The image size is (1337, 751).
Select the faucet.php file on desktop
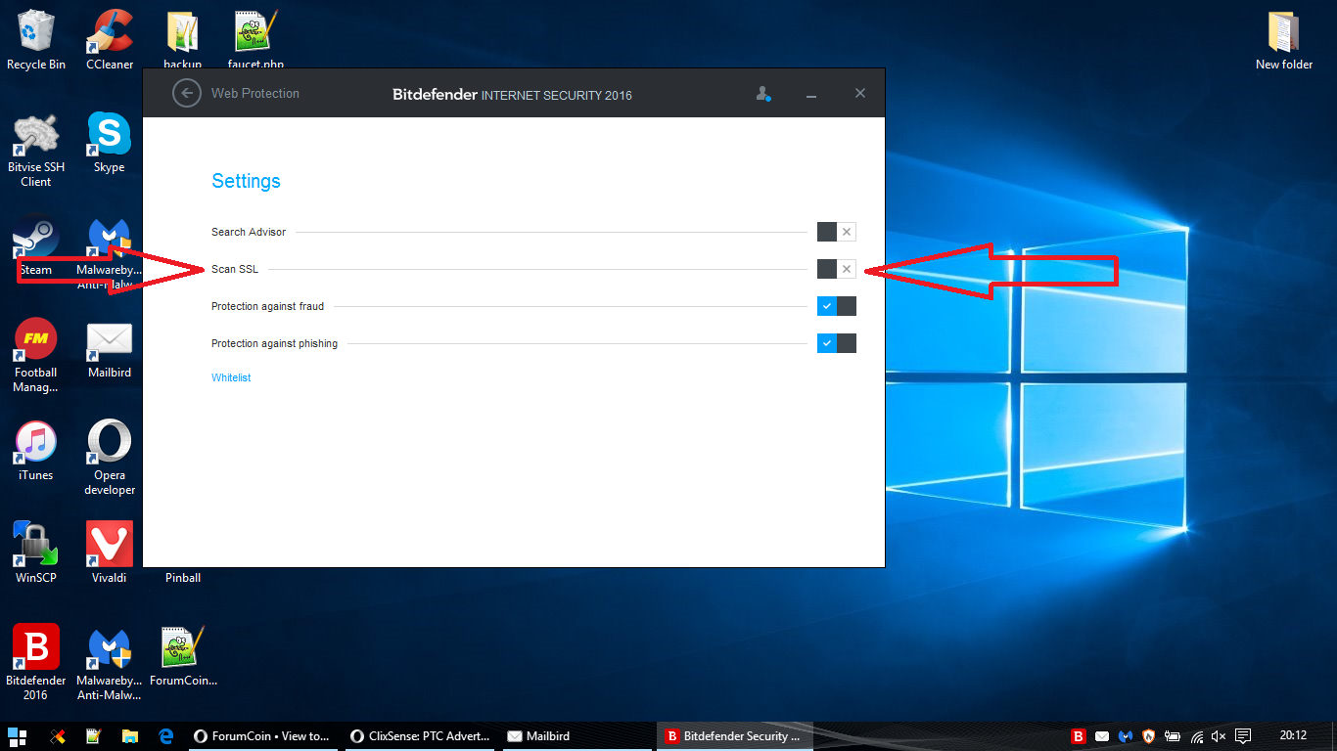pyautogui.click(x=256, y=40)
